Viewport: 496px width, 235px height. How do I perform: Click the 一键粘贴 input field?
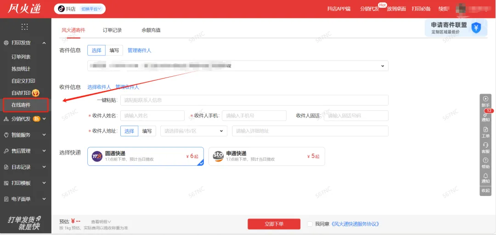pyautogui.click(x=254, y=100)
